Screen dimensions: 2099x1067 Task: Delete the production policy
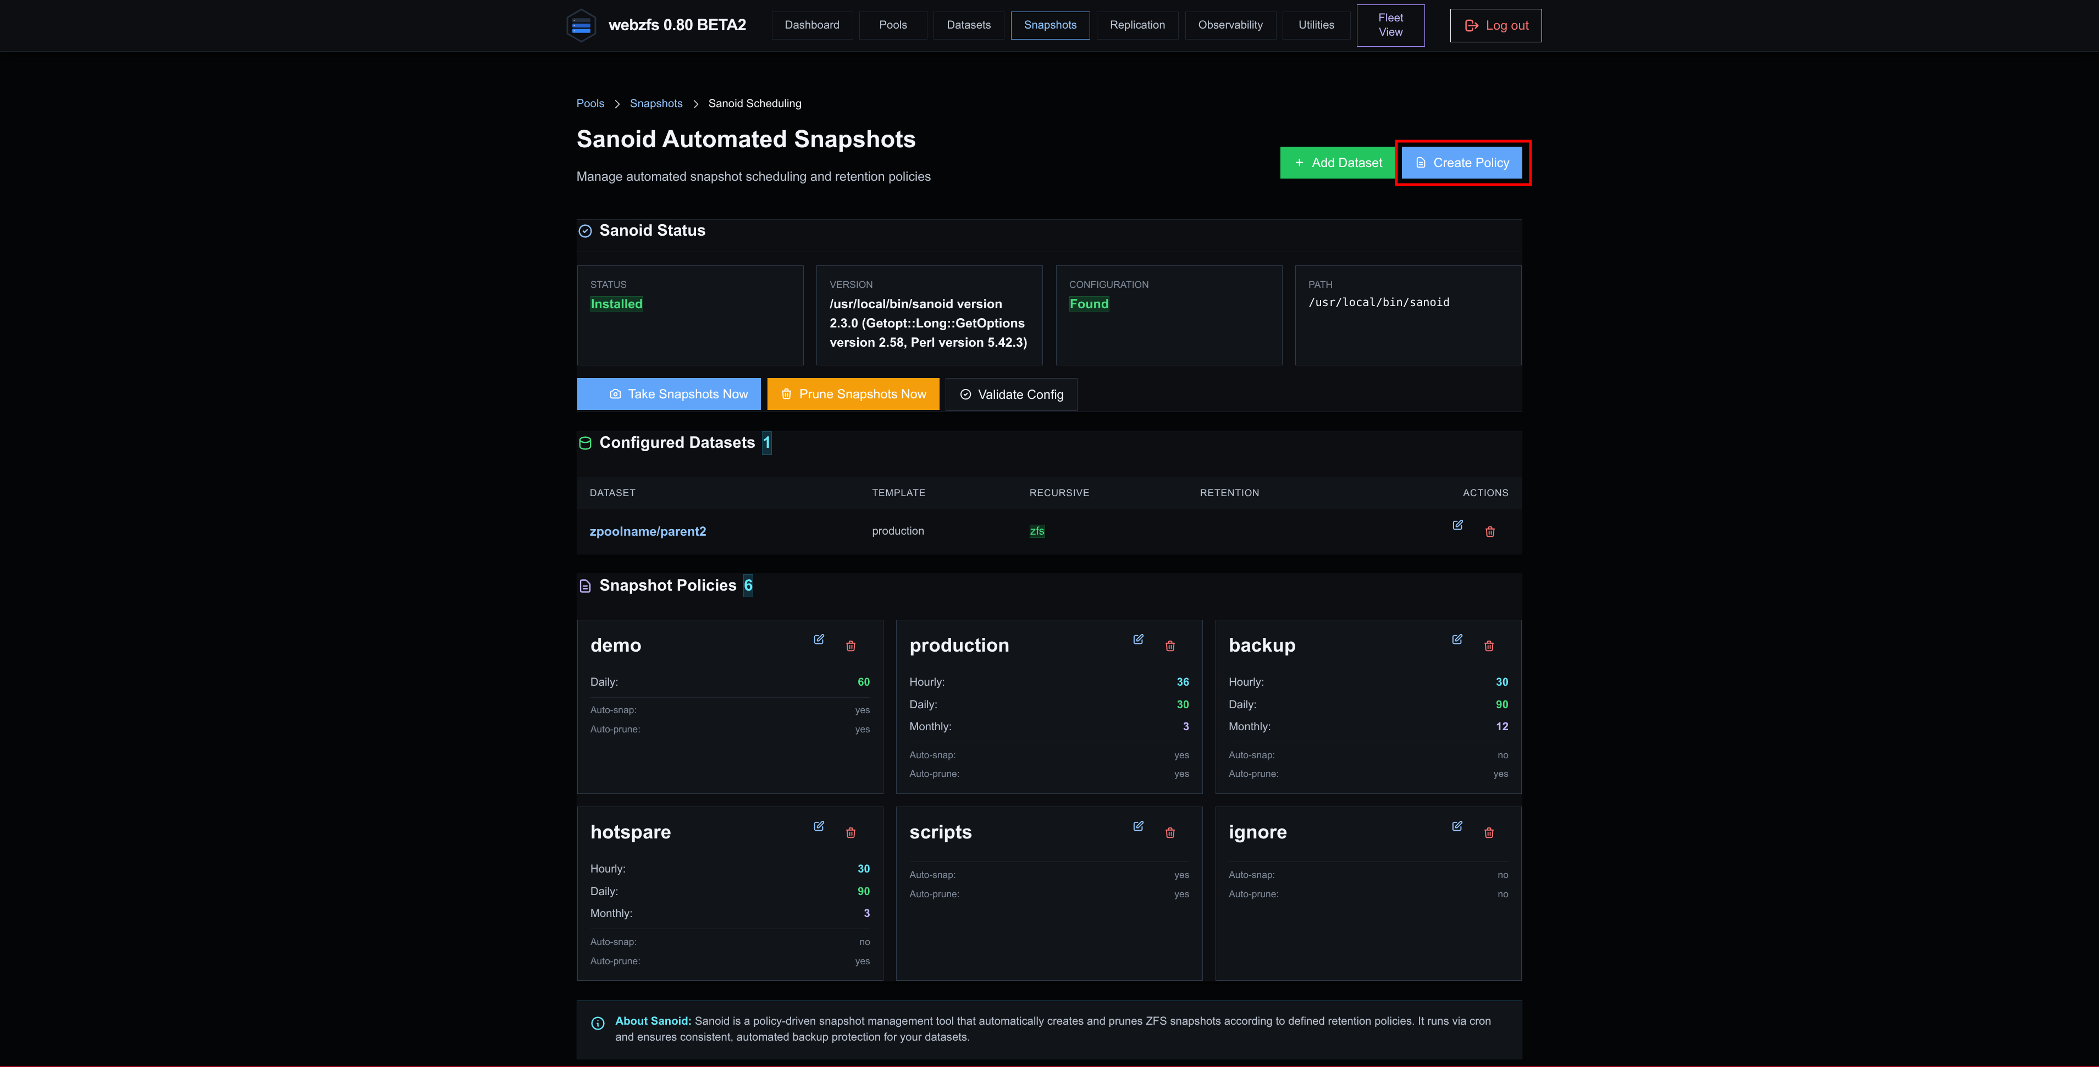click(1170, 646)
